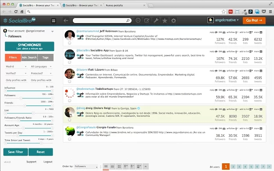Image resolution: width=274 pixels, height=171 pixels.
Task: Open the Tags tab
Action: (x=45, y=57)
